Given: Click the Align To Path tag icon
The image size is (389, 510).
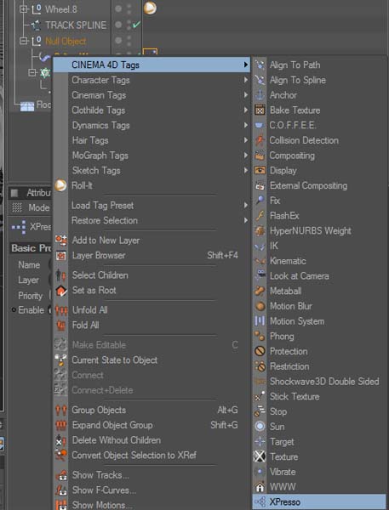Looking at the screenshot, I should point(260,65).
